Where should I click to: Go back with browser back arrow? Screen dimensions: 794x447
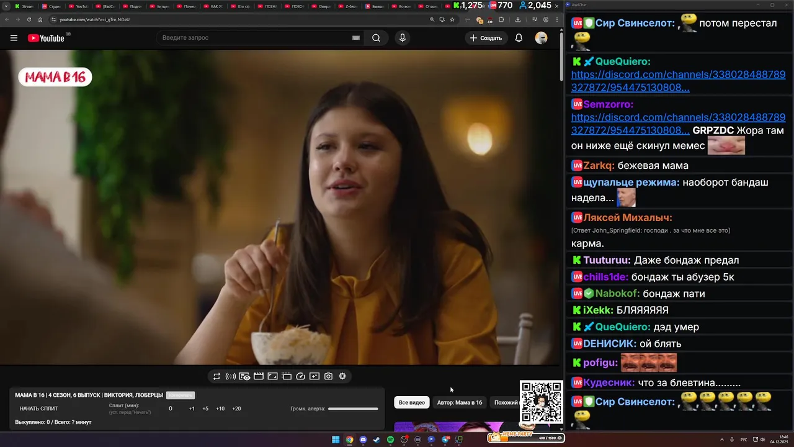[x=7, y=19]
